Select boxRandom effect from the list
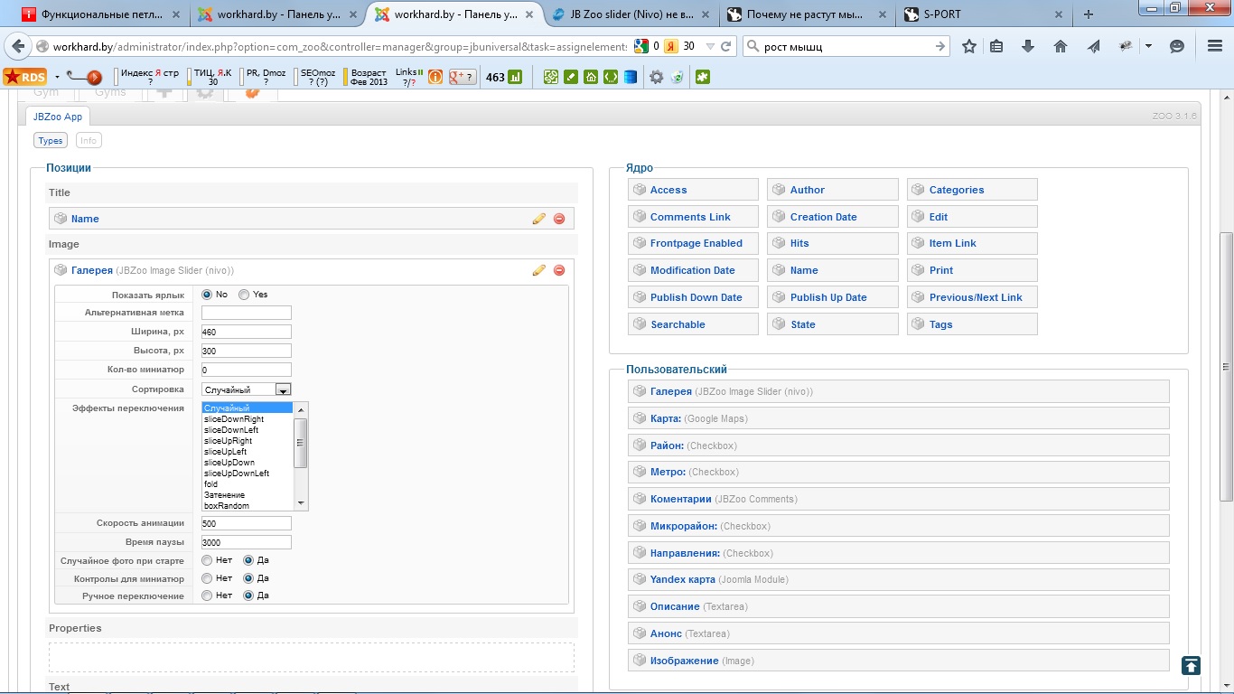1234x694 pixels. point(227,506)
